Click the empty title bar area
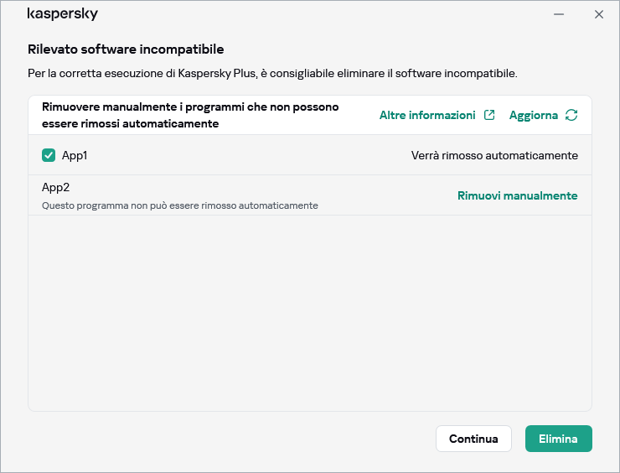The height and width of the screenshot is (473, 620). [318, 14]
